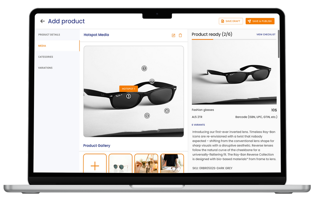Edit Hotspot Media with the pencil icon
314x201 pixels.
point(173,35)
